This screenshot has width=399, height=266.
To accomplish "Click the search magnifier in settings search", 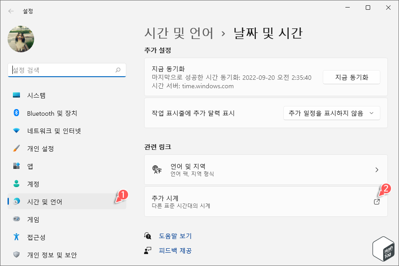I will point(118,70).
